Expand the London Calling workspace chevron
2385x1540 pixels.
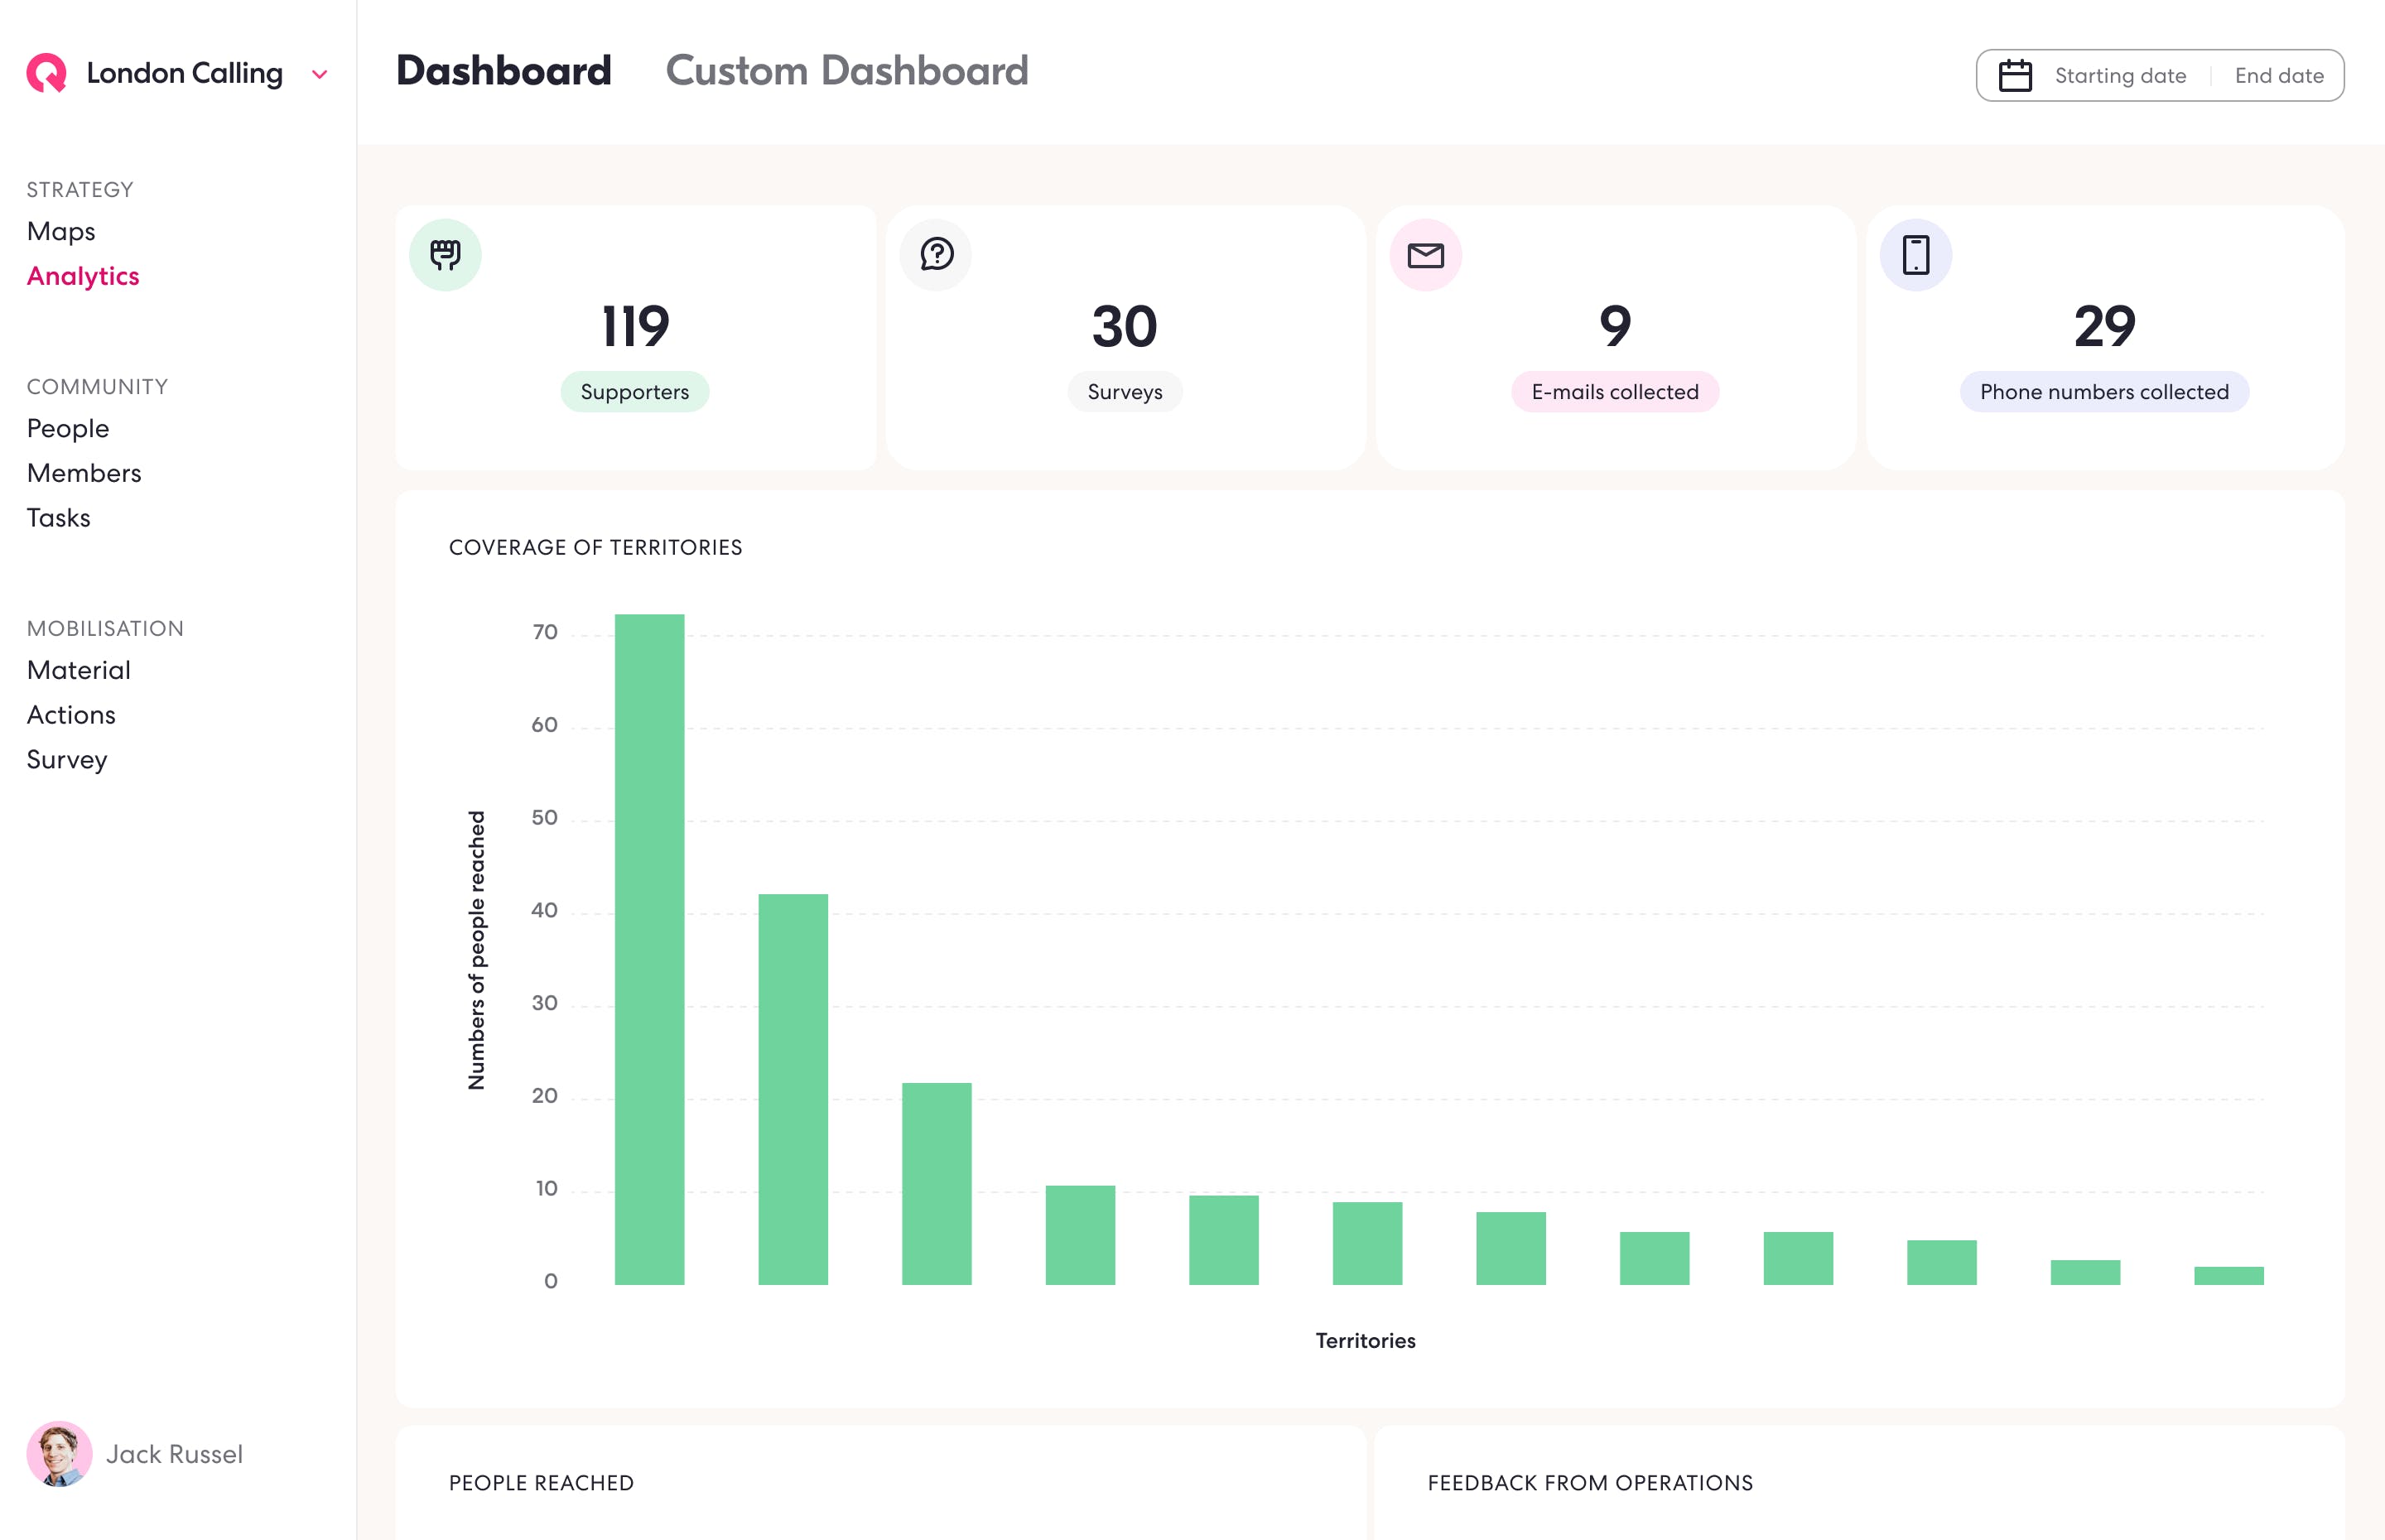320,75
